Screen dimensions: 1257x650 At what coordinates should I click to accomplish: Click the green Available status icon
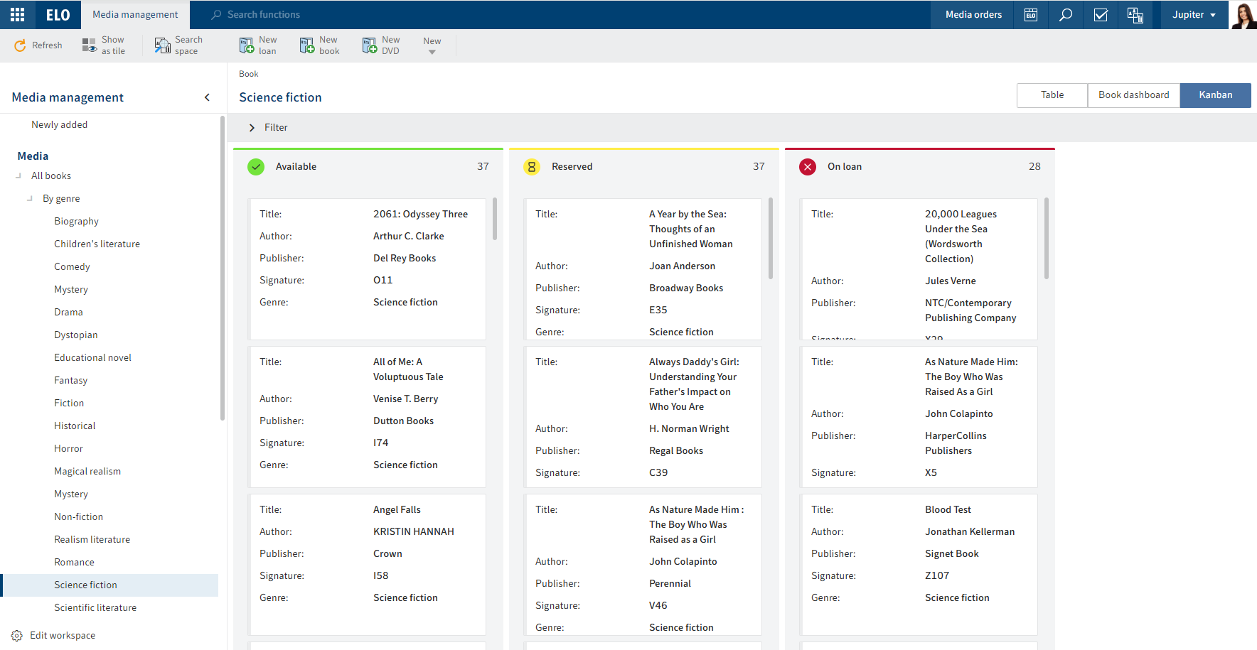[256, 167]
